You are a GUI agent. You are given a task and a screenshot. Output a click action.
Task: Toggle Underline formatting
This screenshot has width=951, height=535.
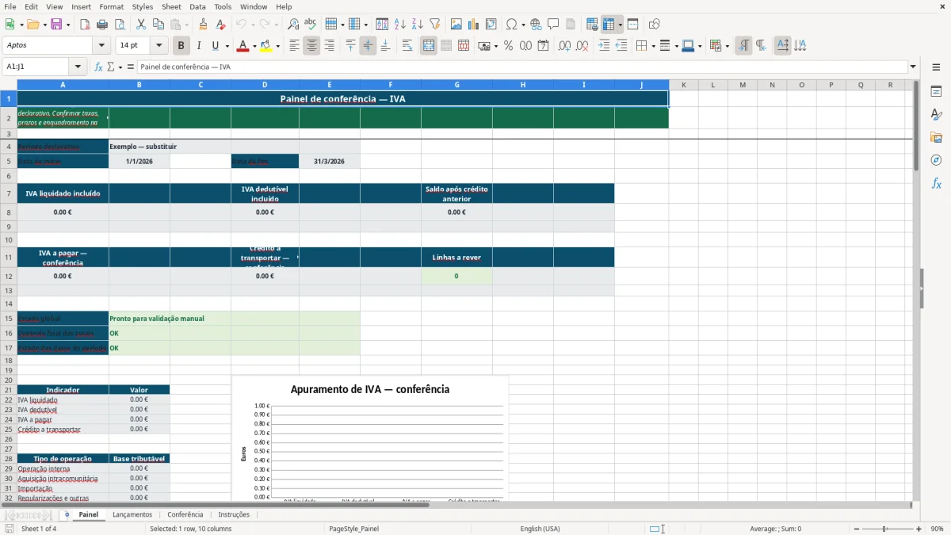(x=216, y=46)
